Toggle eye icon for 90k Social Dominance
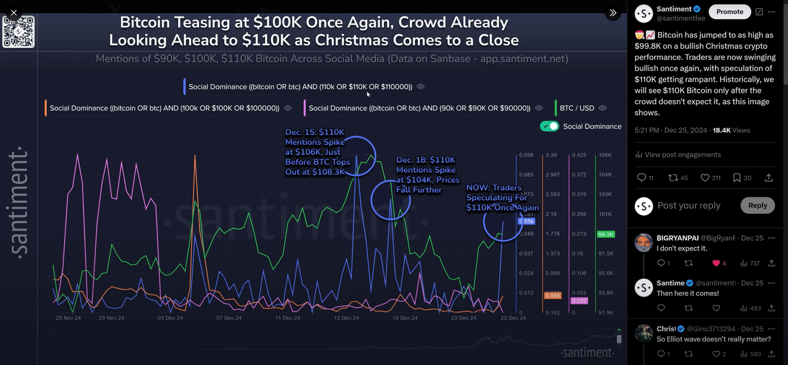The height and width of the screenshot is (365, 788). 539,108
